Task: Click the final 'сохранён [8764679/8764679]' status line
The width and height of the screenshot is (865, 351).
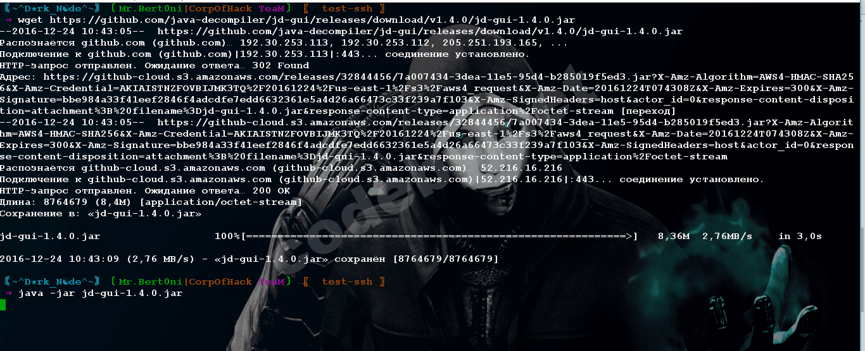Action: click(x=249, y=259)
